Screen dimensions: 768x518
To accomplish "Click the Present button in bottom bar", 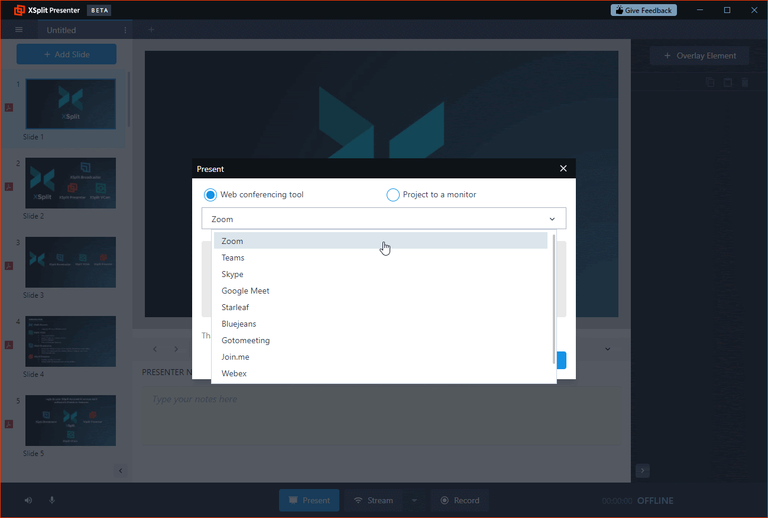I will point(309,500).
